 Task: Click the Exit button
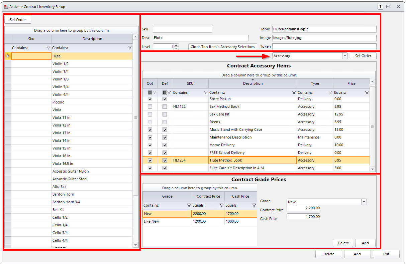coord(386,254)
